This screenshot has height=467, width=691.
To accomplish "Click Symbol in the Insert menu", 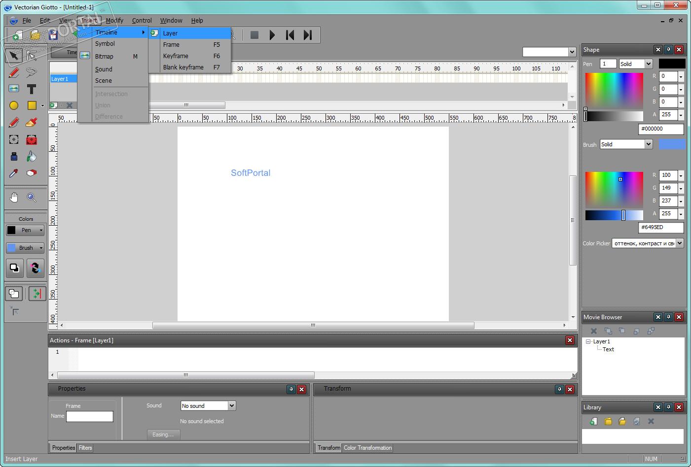I will click(x=113, y=44).
